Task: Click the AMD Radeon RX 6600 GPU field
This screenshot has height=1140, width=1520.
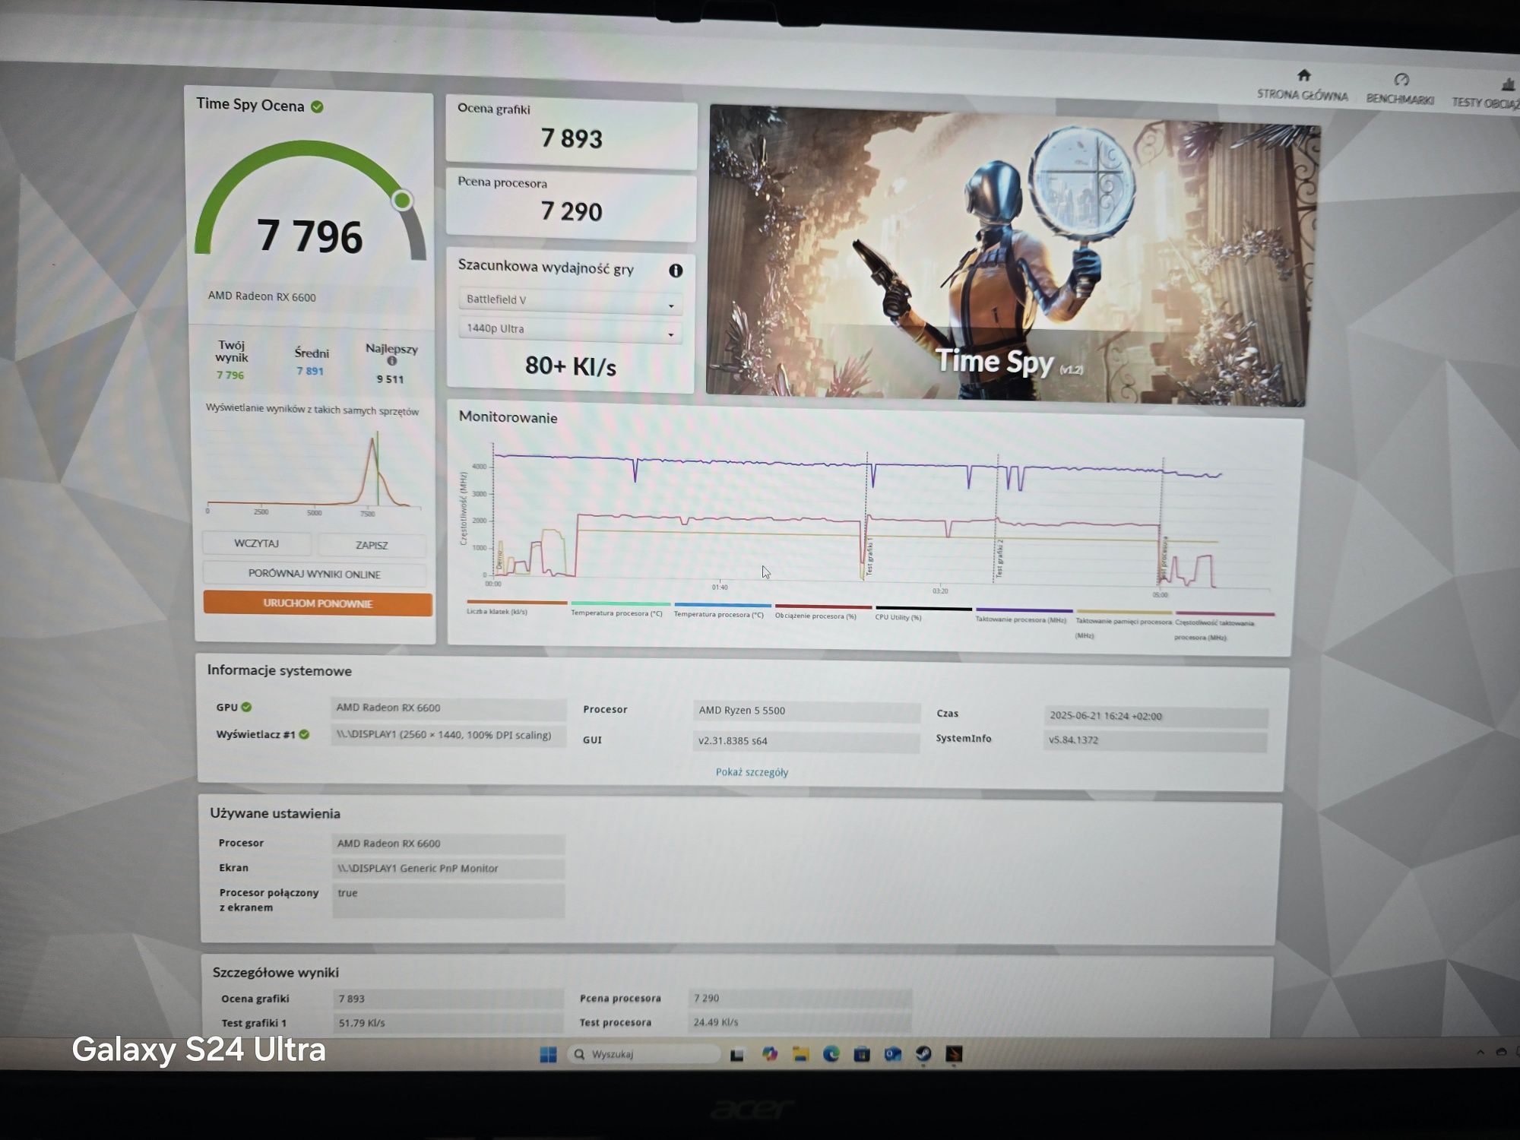Action: tap(448, 708)
